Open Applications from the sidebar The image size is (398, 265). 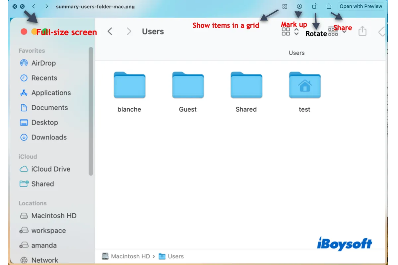(51, 93)
